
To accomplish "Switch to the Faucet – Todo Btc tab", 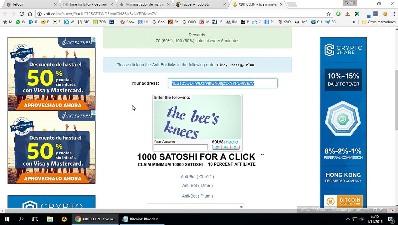I will 201,4.
